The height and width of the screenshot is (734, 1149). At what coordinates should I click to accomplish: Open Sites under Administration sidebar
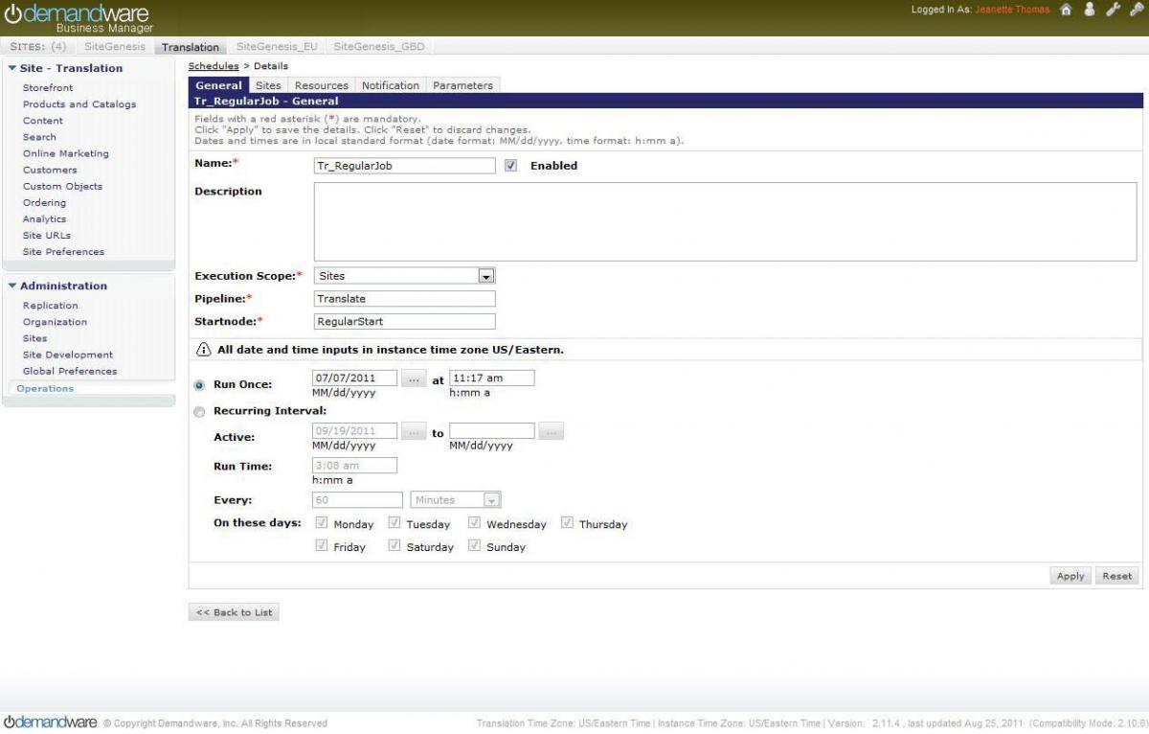tap(34, 338)
